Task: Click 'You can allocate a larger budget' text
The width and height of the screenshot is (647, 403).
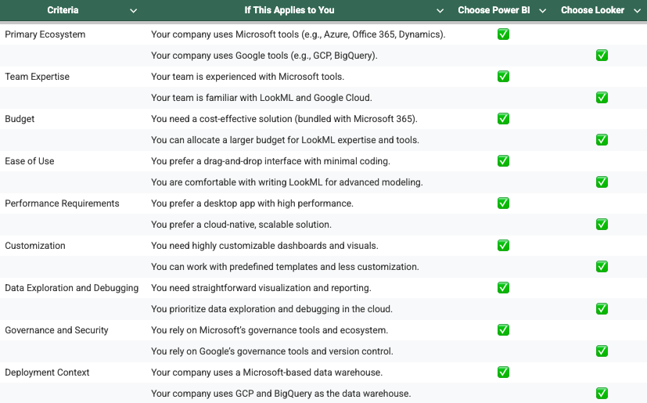Action: tap(285, 140)
